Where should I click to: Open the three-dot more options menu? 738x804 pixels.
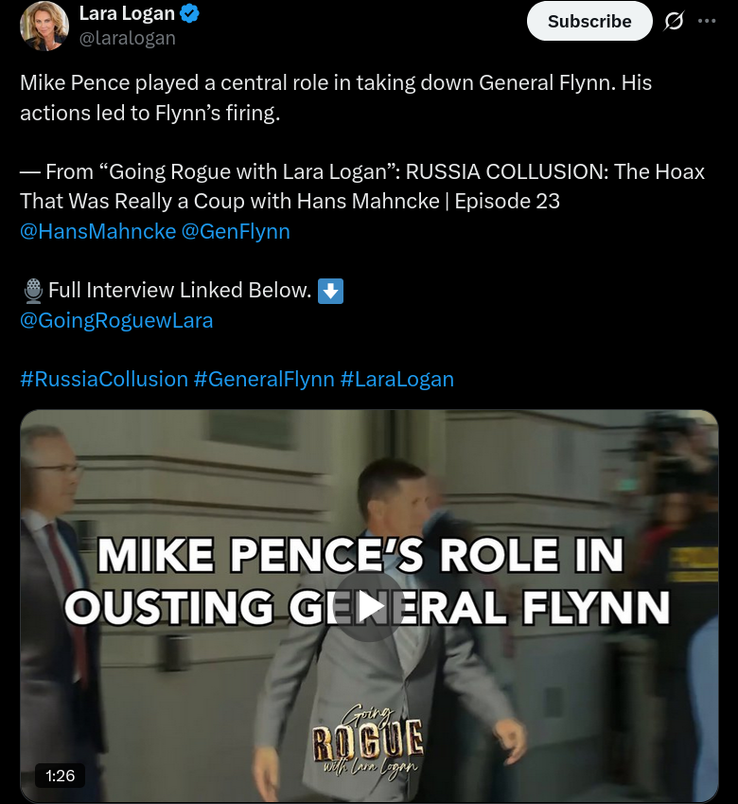coord(707,21)
